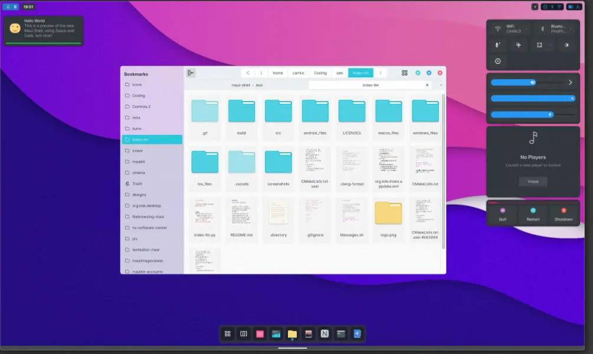593x354 pixels.
Task: Select the README.md file thumbnail
Action: coord(241,213)
